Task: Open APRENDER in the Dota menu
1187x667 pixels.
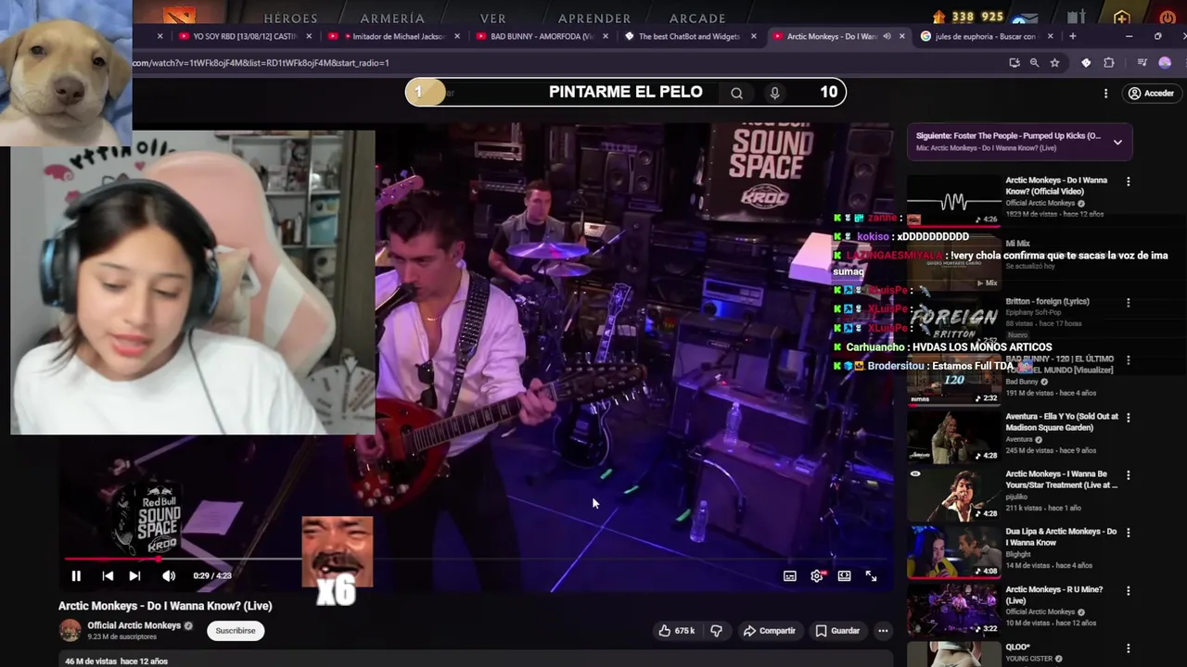Action: tap(593, 19)
